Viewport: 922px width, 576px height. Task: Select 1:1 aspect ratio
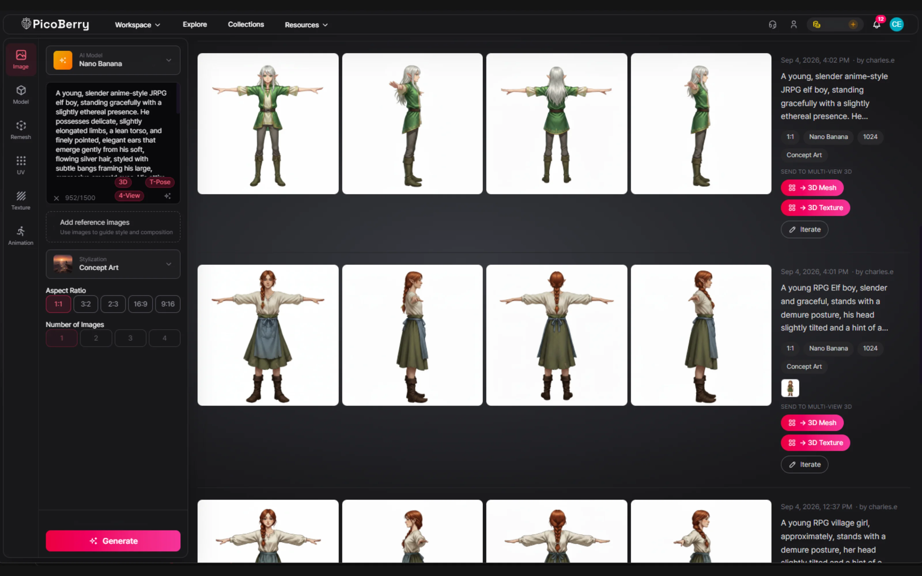(58, 304)
